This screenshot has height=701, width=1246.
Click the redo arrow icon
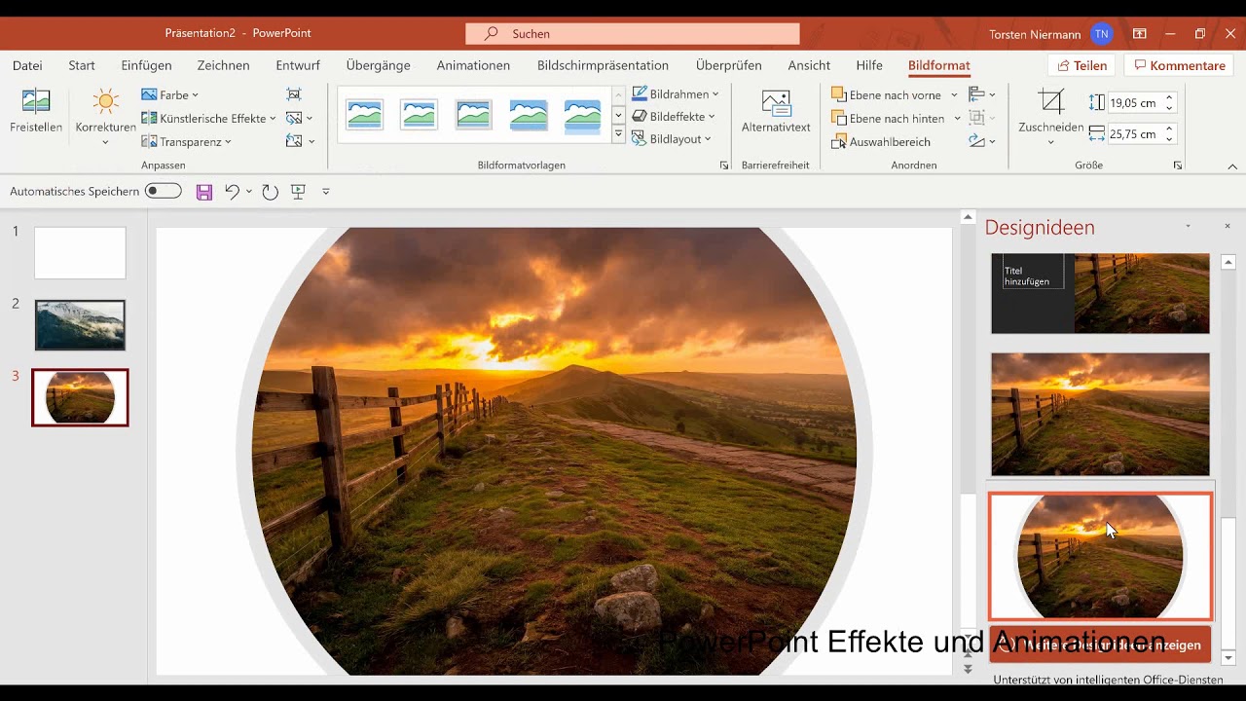[270, 192]
